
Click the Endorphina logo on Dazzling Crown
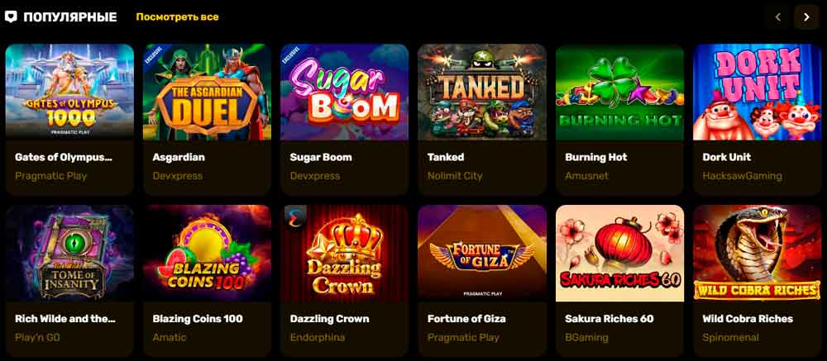(x=295, y=219)
